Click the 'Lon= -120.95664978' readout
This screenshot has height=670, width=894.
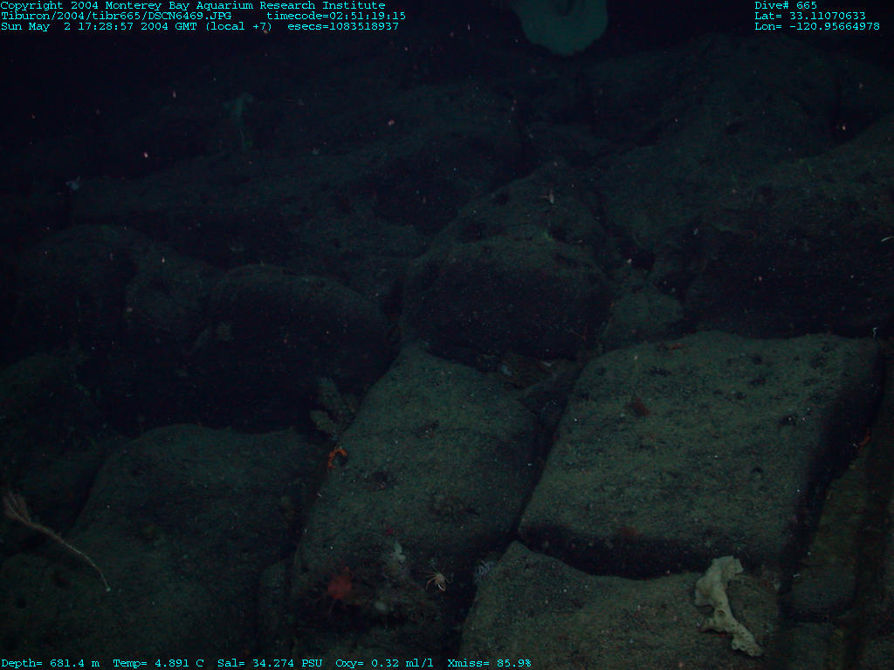817,26
